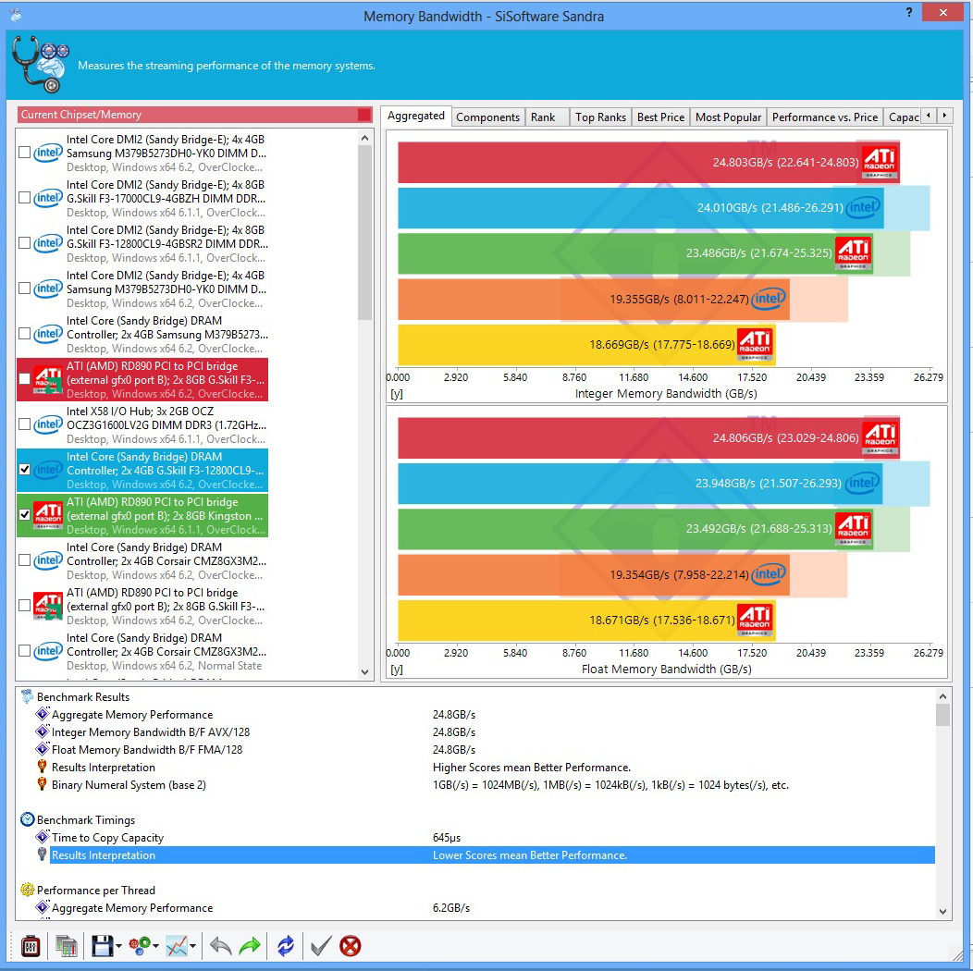Viewport: 973px width, 971px height.
Task: Check the Corsair CMZ8GX3M2 Normal State entry
Action: (25, 650)
